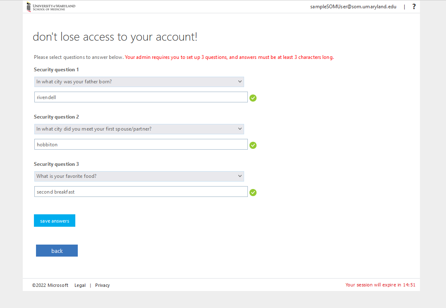The image size is (446, 308).
Task: Click green checkmark beside second breakfast answer
Action: 253,193
